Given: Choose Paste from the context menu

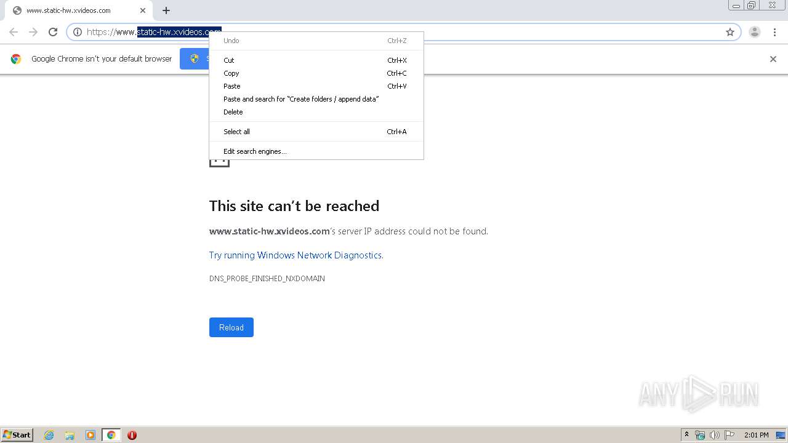Looking at the screenshot, I should pos(316,86).
